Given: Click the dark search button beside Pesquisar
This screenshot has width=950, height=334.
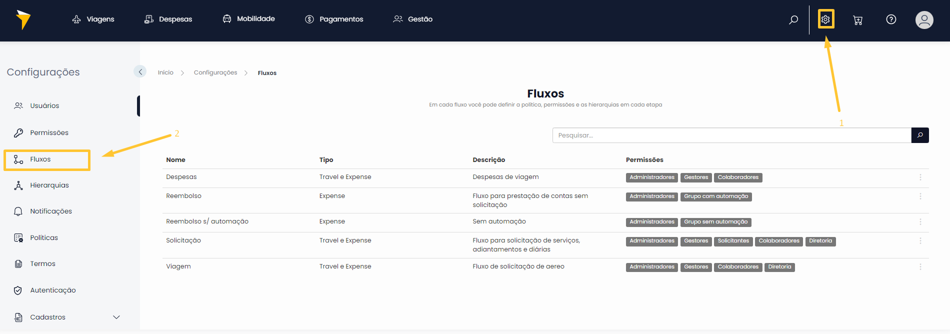Looking at the screenshot, I should tap(920, 135).
